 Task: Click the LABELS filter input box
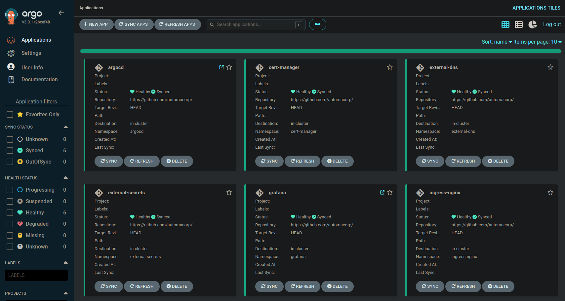[x=36, y=275]
